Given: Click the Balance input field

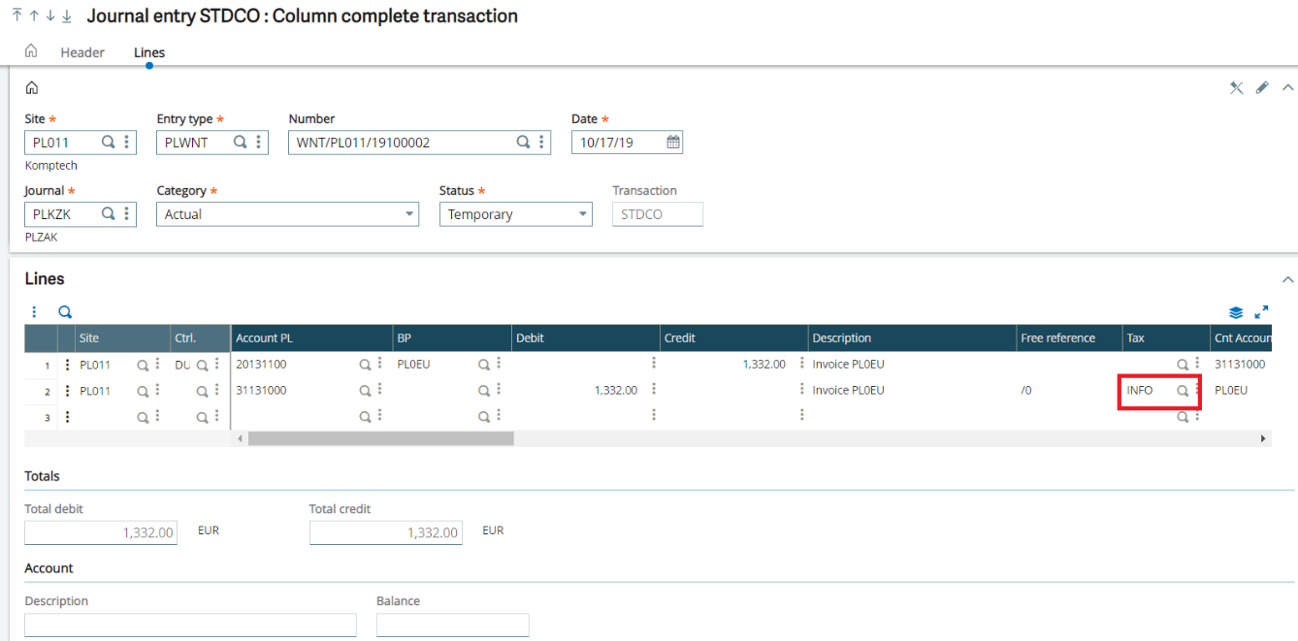Looking at the screenshot, I should point(453,625).
